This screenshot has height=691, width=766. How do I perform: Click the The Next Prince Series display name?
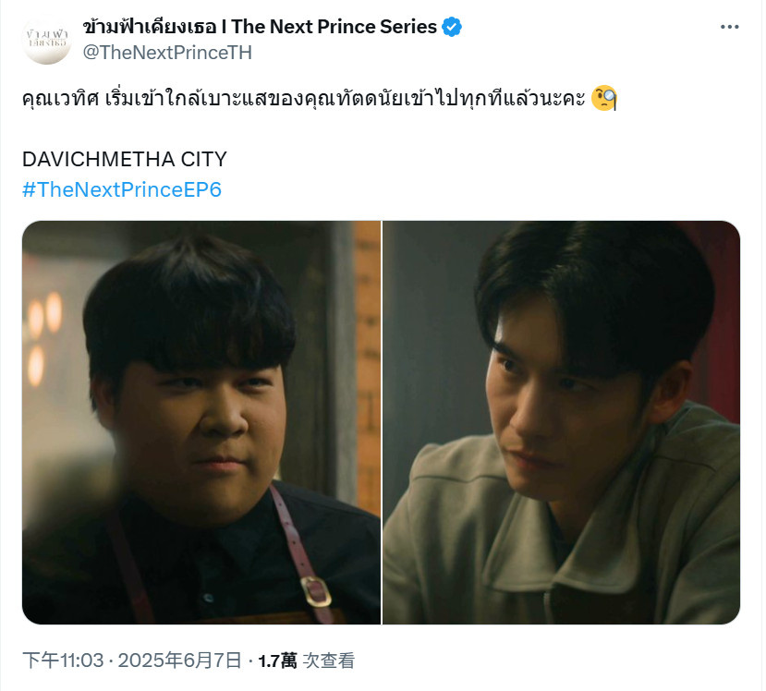[x=334, y=27]
